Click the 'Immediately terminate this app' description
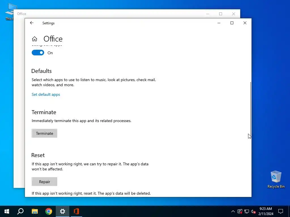290x217 pixels. pos(81,121)
